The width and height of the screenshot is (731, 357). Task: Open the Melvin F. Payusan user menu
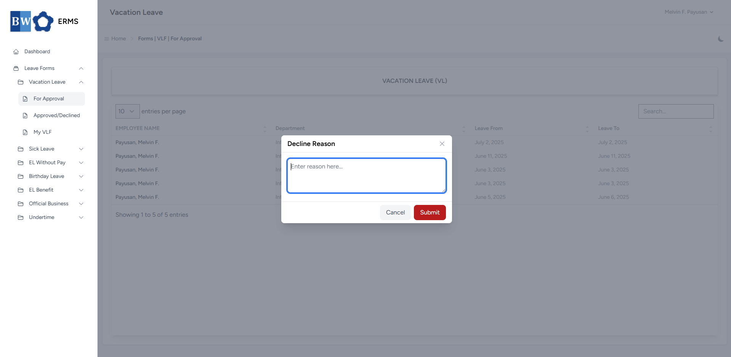click(689, 12)
